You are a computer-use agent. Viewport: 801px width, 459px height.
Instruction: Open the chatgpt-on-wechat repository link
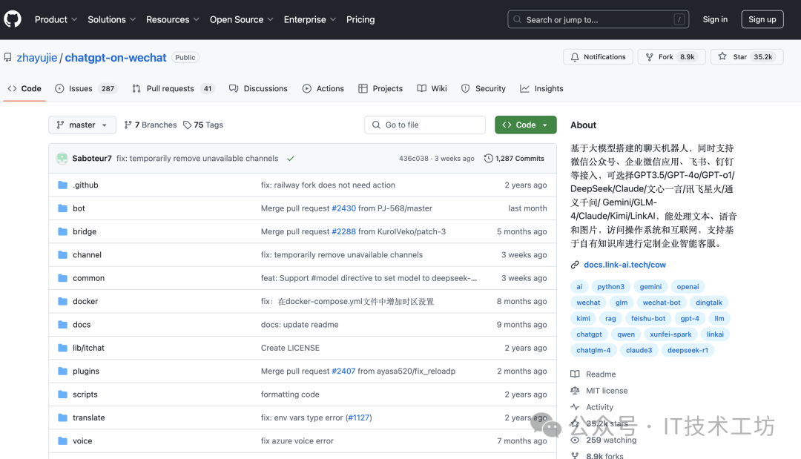[x=116, y=58]
